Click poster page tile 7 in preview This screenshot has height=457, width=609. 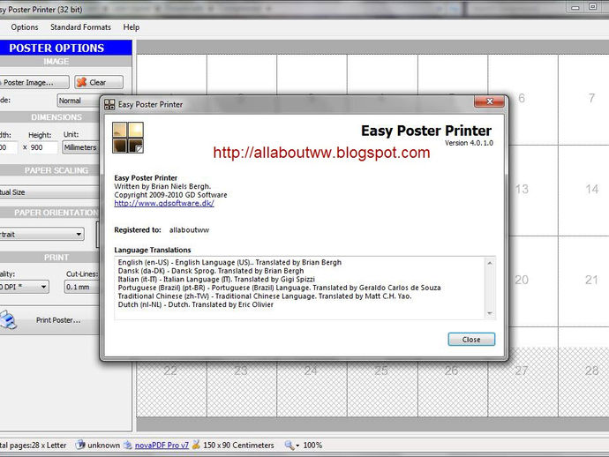[583, 100]
